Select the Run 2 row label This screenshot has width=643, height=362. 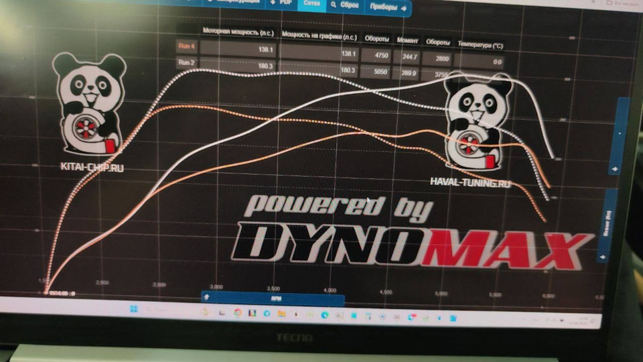tap(187, 62)
